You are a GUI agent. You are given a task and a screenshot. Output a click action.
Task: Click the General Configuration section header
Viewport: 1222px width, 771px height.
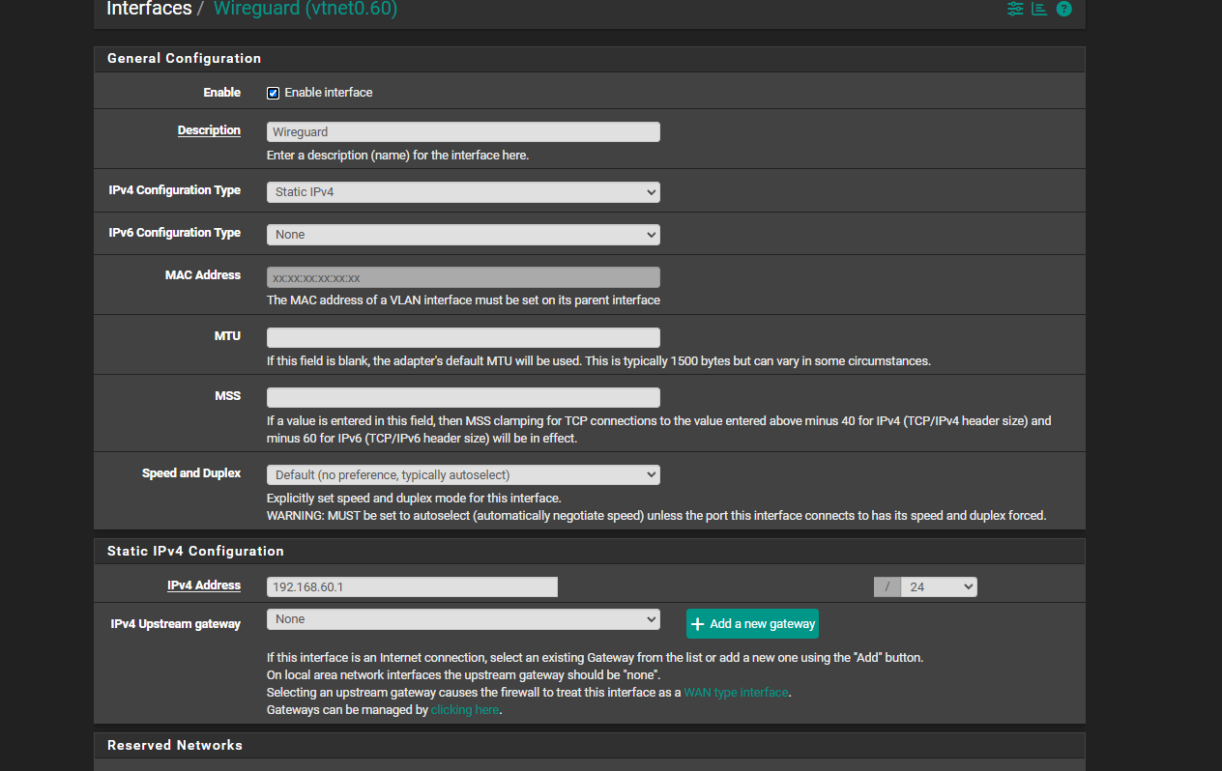(590, 59)
